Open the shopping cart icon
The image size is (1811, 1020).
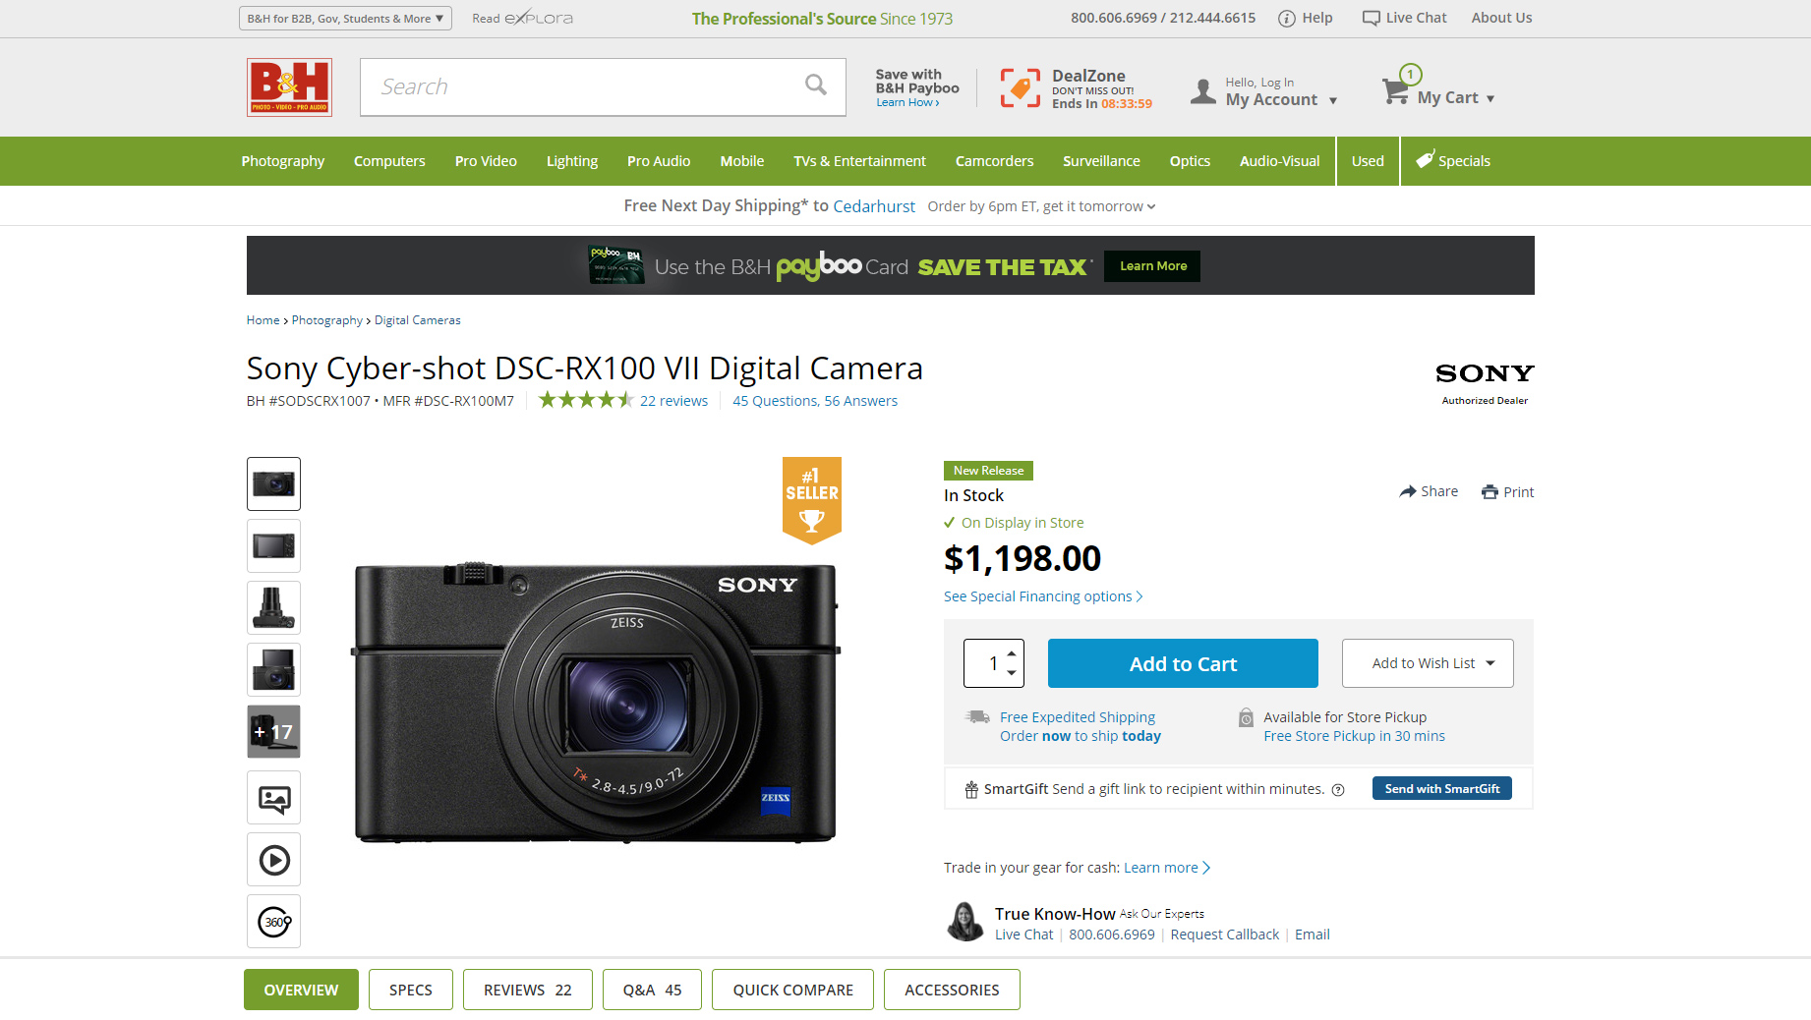point(1395,90)
